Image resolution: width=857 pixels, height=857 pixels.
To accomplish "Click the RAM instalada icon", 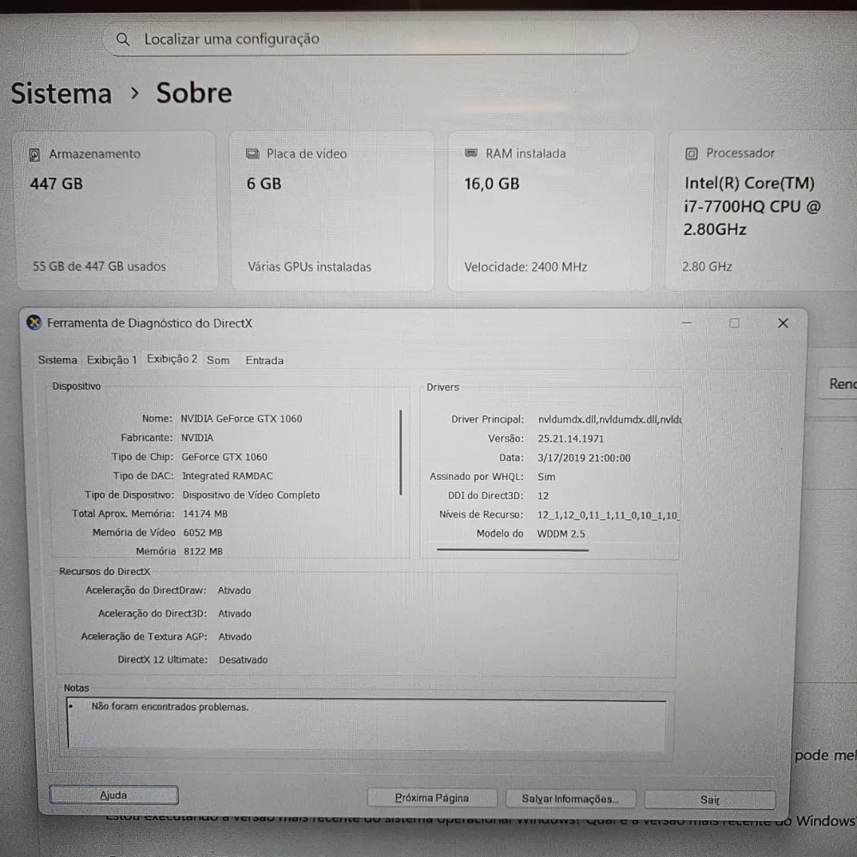I will 471,153.
